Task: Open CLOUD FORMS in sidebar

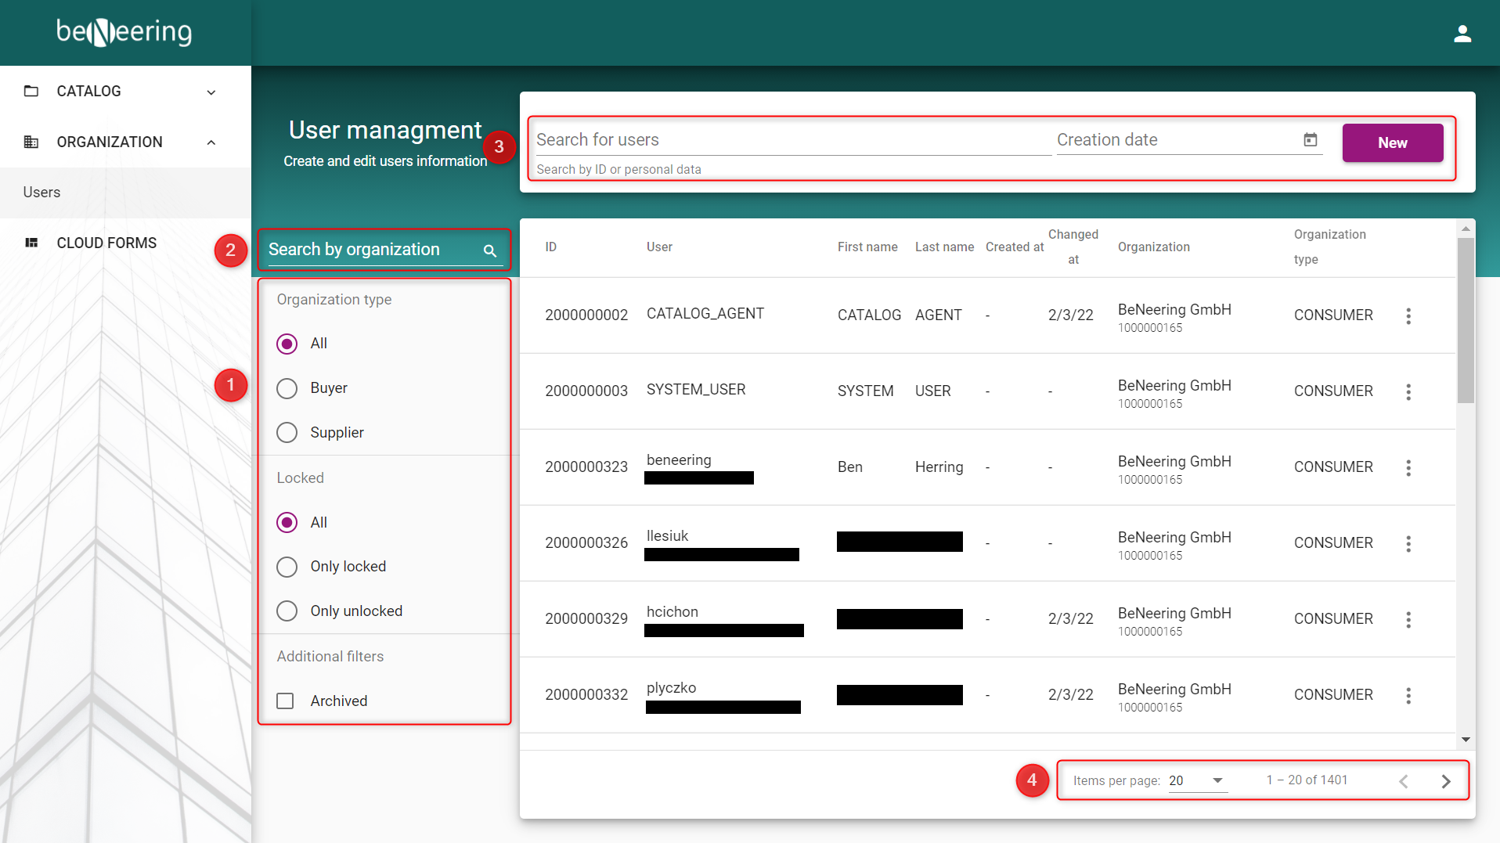Action: coord(106,243)
